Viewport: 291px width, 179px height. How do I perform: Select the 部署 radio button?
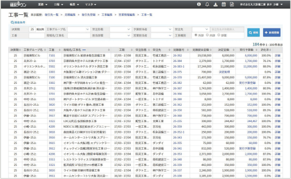219,35
